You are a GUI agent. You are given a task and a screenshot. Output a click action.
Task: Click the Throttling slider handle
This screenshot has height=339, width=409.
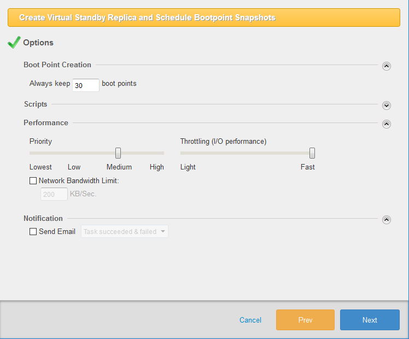click(312, 153)
